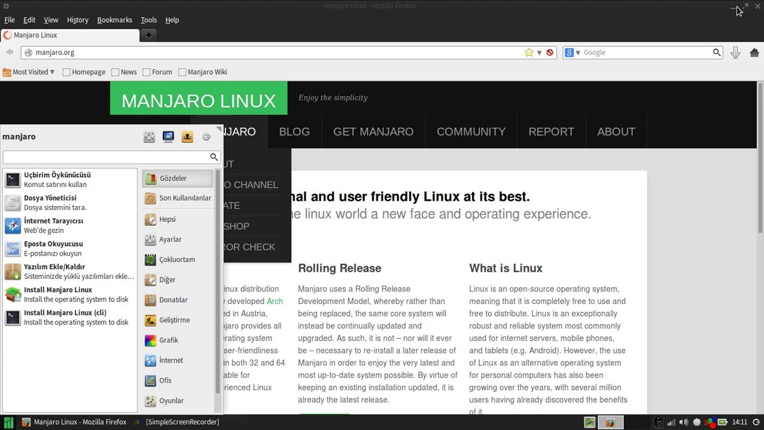The height and width of the screenshot is (430, 764).
Task: Click the session power icon in the taskbar corner
Action: [756, 422]
